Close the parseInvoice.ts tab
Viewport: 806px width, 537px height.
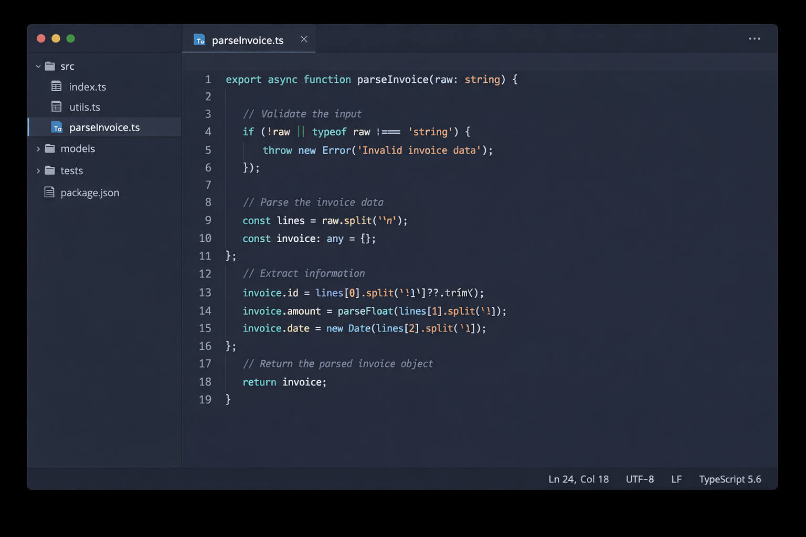[x=304, y=39]
